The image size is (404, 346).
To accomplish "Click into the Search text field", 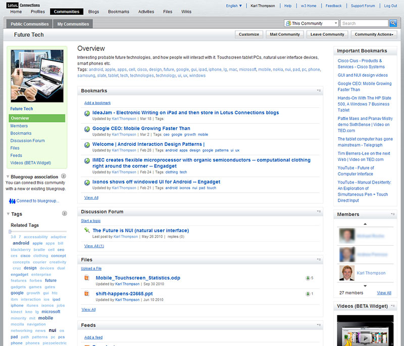I will 364,23.
